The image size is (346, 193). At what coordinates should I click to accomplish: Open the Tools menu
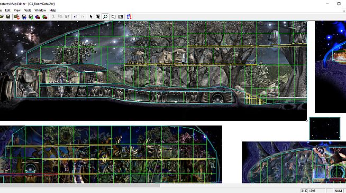pyautogui.click(x=28, y=11)
